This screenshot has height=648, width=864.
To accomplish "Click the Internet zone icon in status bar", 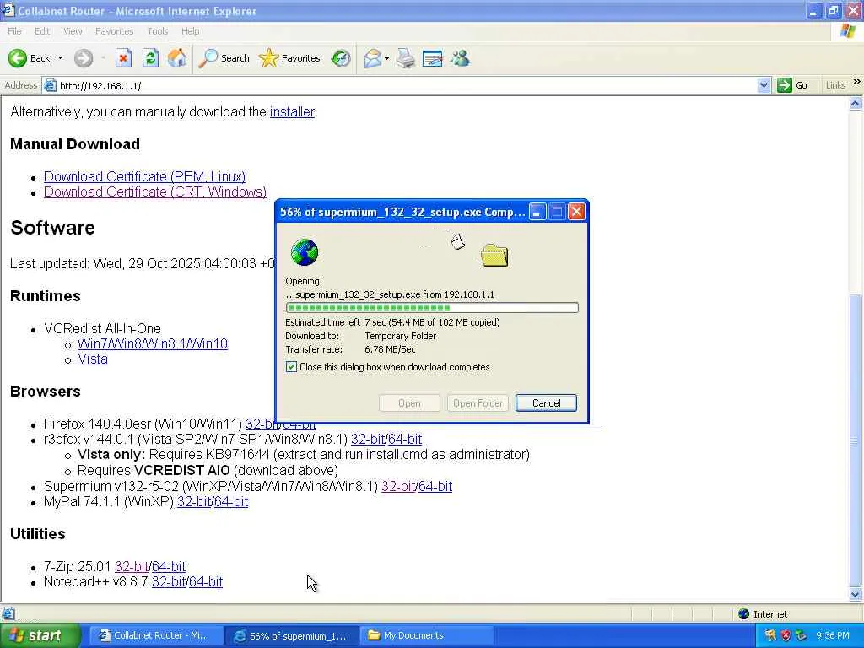I will [x=744, y=614].
